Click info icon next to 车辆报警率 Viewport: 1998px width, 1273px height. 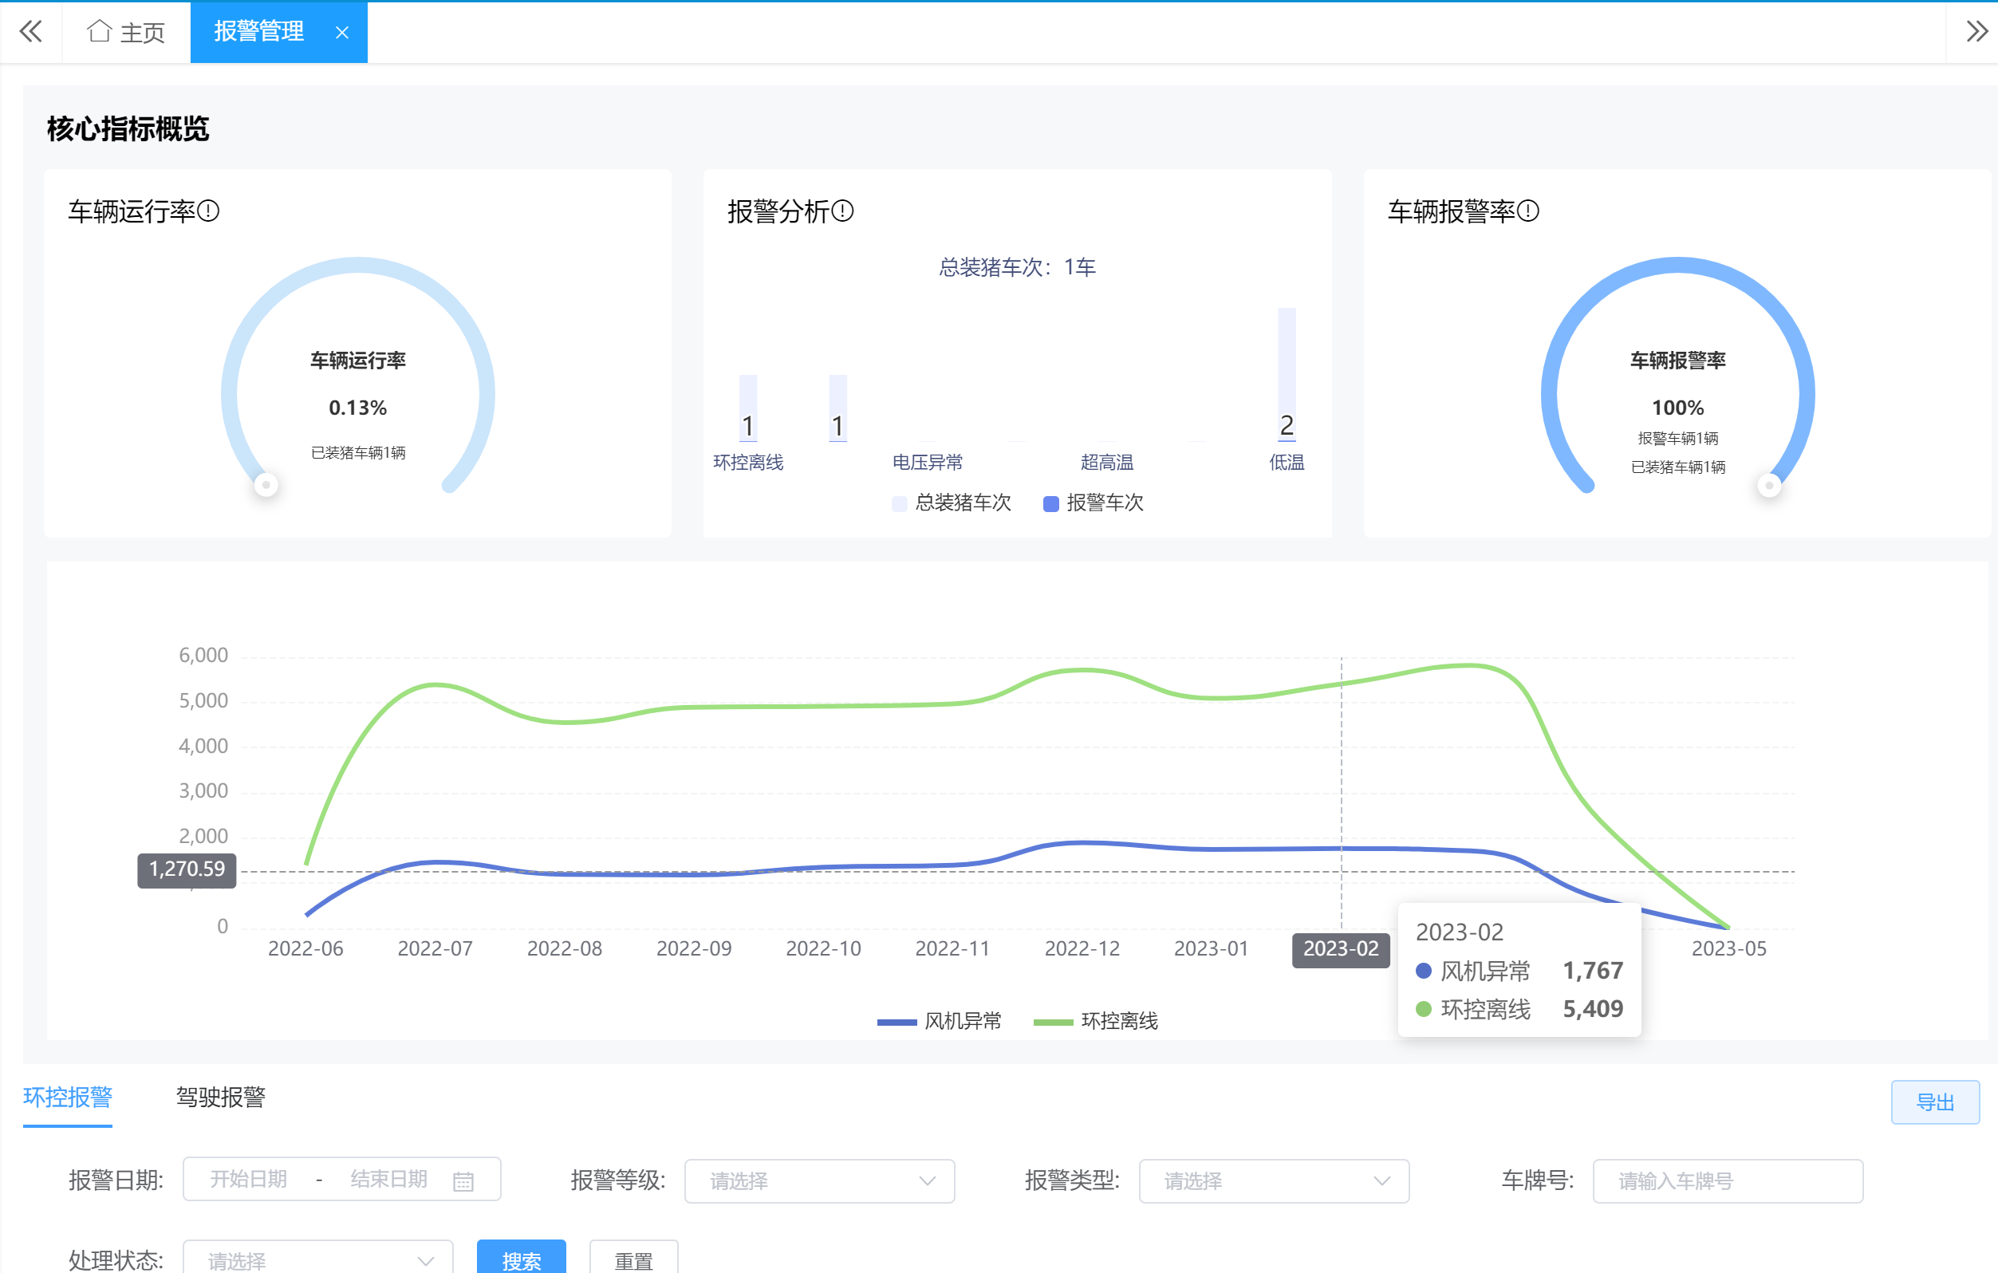(1528, 211)
